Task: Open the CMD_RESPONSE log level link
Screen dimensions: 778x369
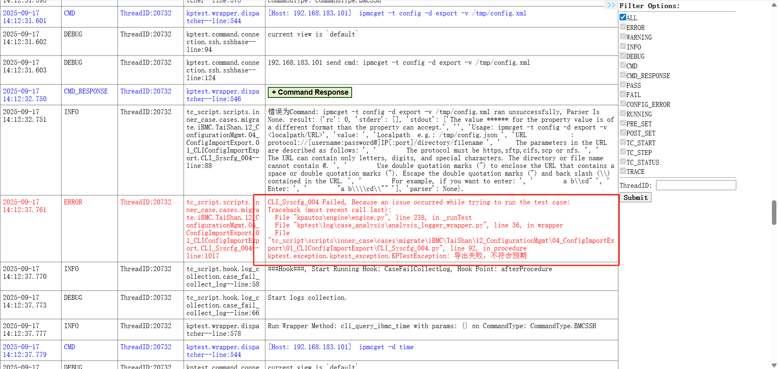Action: (x=85, y=91)
